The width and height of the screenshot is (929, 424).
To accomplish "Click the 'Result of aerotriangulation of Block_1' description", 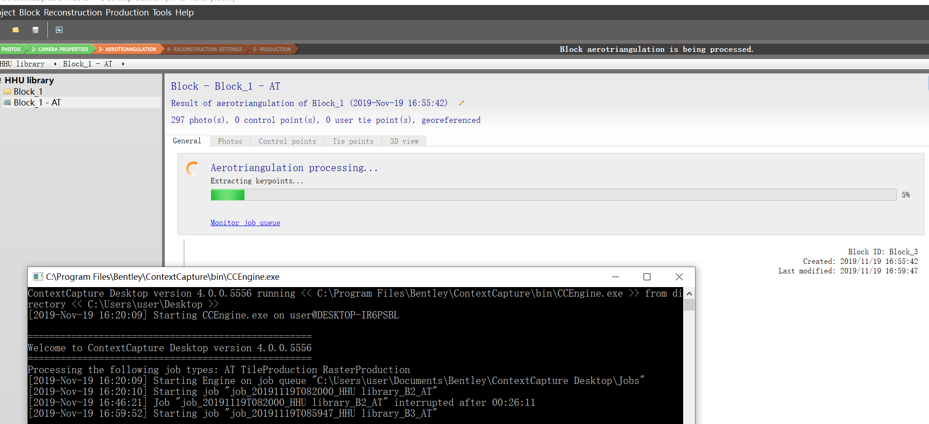I will [310, 103].
